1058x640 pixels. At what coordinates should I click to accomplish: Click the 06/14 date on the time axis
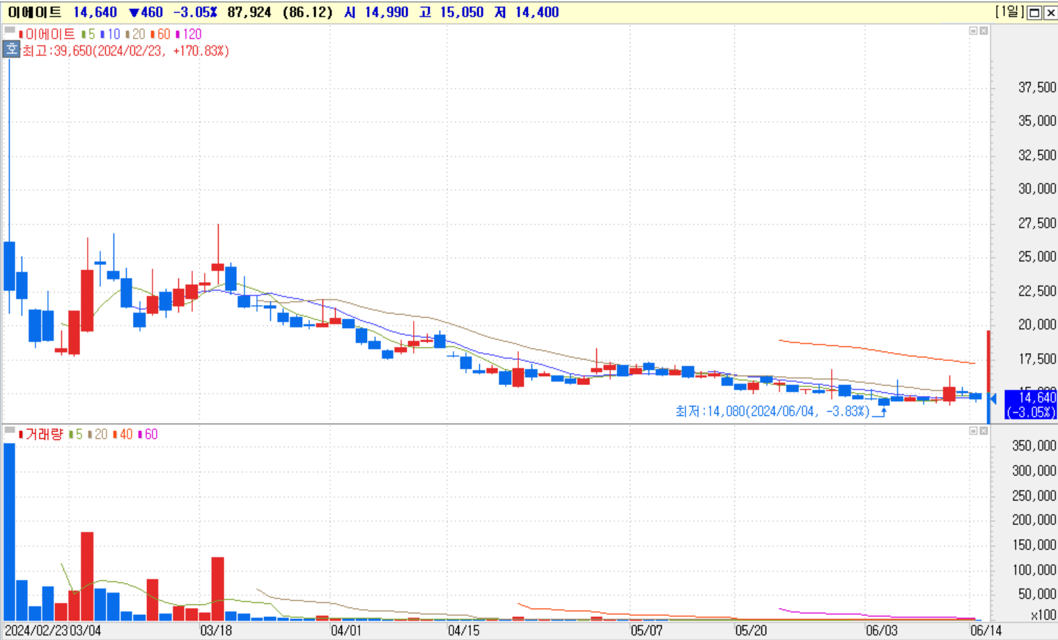(x=986, y=631)
